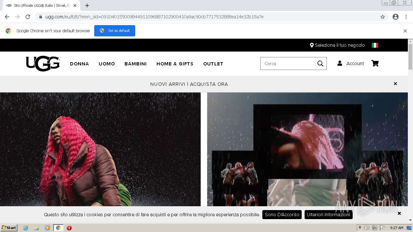This screenshot has height=232, width=413.
Task: Click the store locator pin icon
Action: point(312,45)
